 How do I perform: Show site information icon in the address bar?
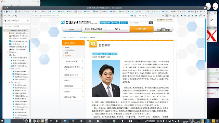coord(34,16)
